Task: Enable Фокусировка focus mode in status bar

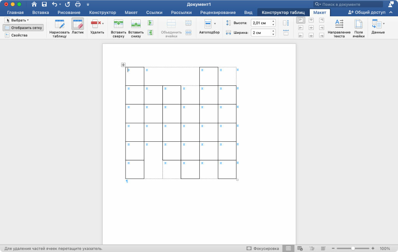Action: pyautogui.click(x=263, y=249)
